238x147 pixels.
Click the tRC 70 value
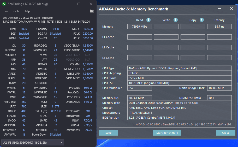point(24,69)
